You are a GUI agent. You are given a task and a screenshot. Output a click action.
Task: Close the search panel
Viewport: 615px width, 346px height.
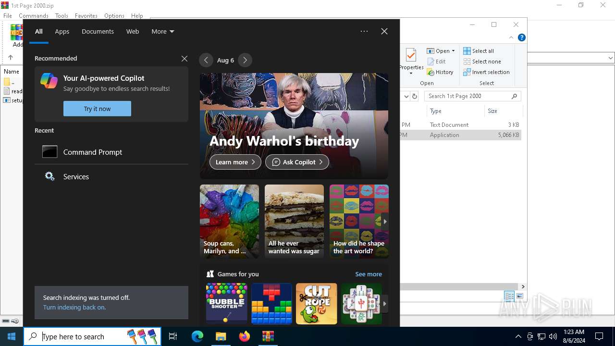pyautogui.click(x=384, y=31)
